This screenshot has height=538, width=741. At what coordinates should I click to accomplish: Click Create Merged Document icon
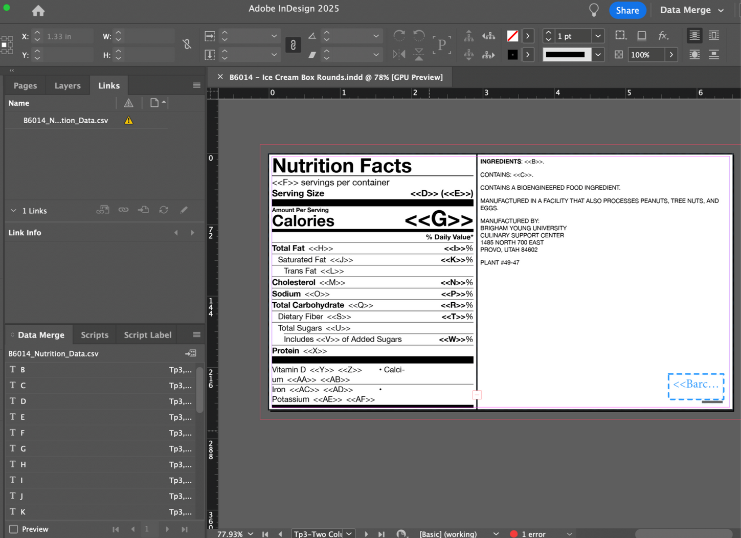191,353
